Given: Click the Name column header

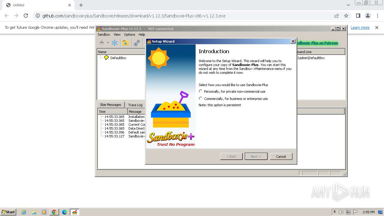Looking at the screenshot, I should click(x=121, y=52).
